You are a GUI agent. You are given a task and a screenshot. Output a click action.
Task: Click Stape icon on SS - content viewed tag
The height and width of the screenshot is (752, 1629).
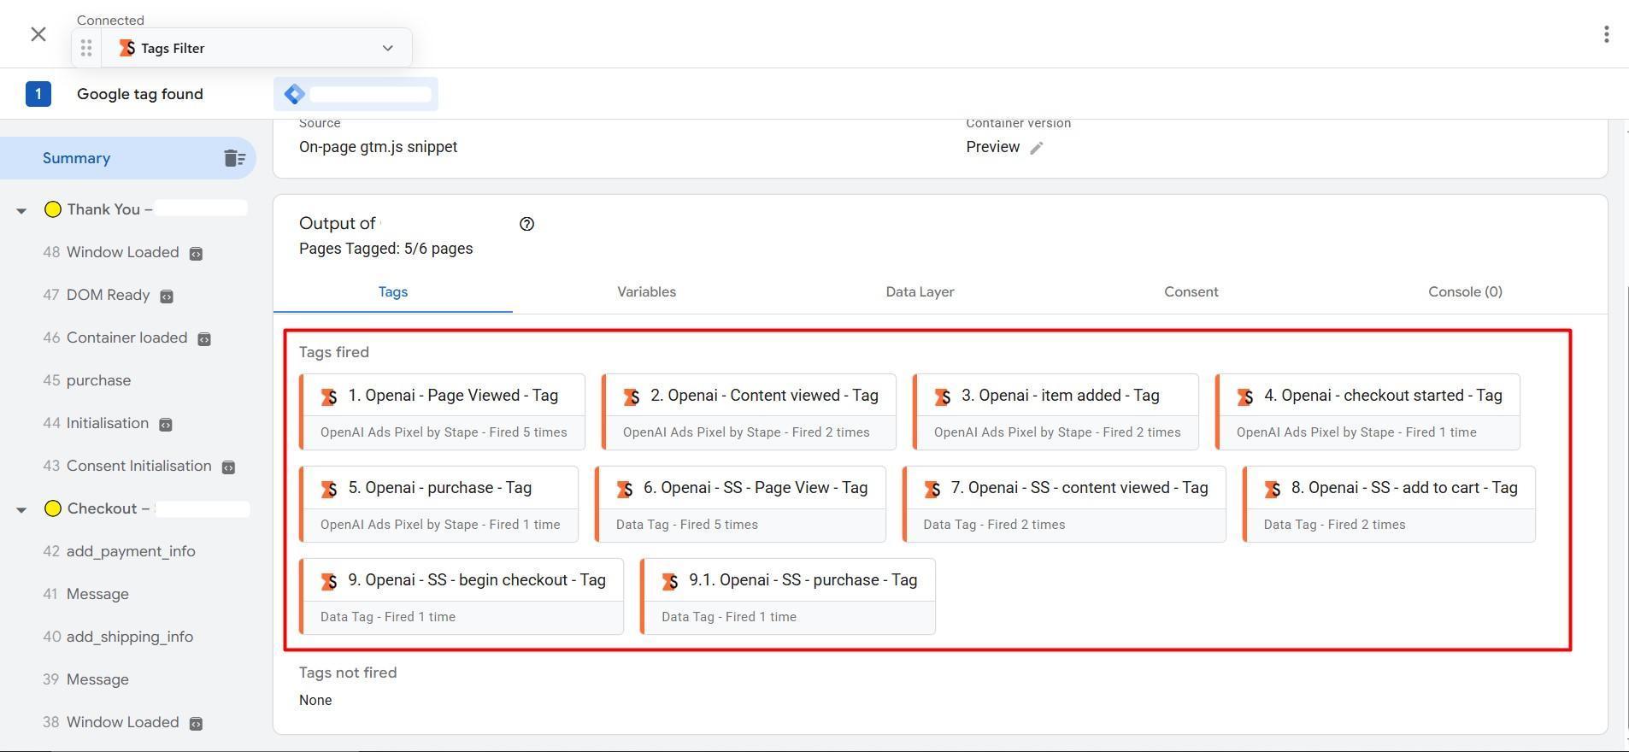point(932,489)
